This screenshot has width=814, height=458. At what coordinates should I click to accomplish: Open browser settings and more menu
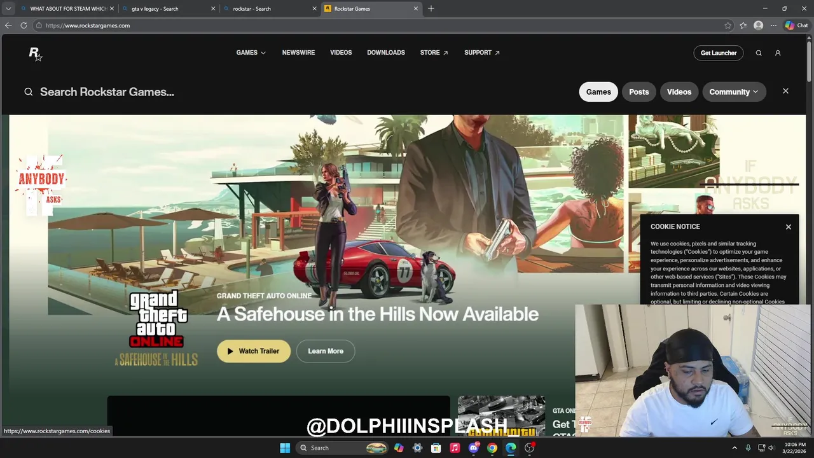click(773, 25)
